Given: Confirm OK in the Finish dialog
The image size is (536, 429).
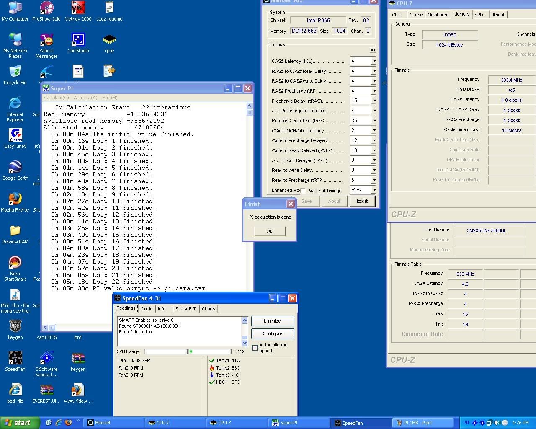Looking at the screenshot, I should click(269, 231).
